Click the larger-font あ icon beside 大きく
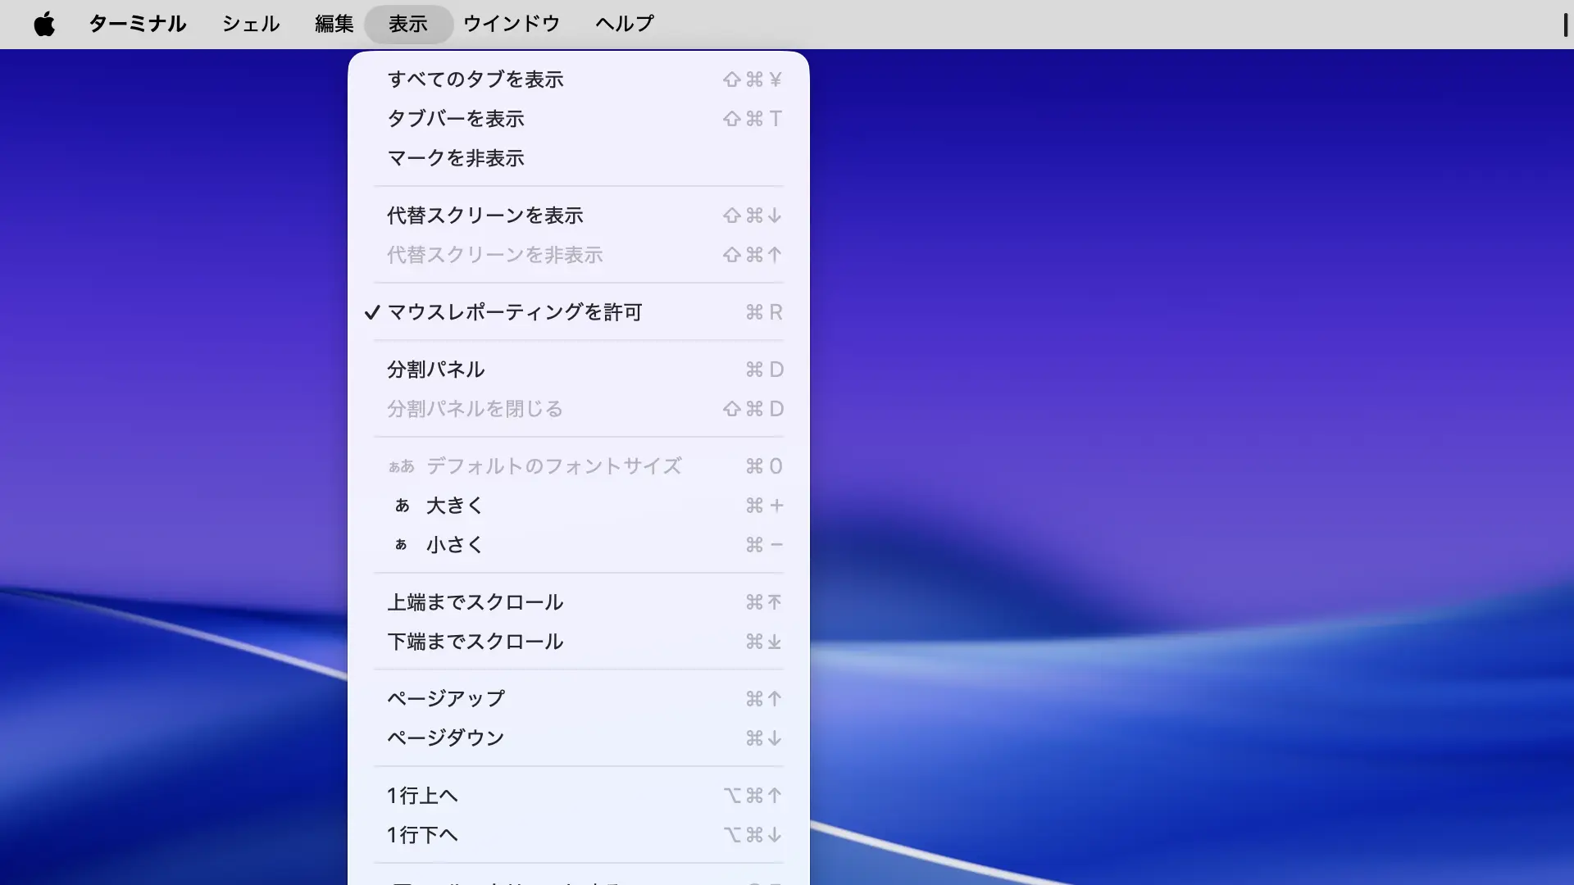This screenshot has width=1574, height=885. (x=402, y=506)
